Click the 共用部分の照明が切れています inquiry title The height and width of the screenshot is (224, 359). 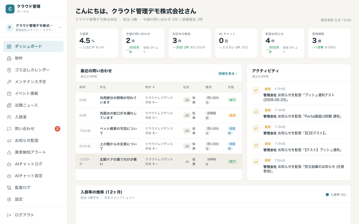pos(118,100)
